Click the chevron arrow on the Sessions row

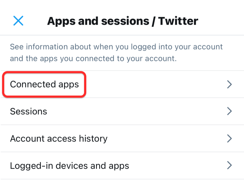(x=229, y=111)
